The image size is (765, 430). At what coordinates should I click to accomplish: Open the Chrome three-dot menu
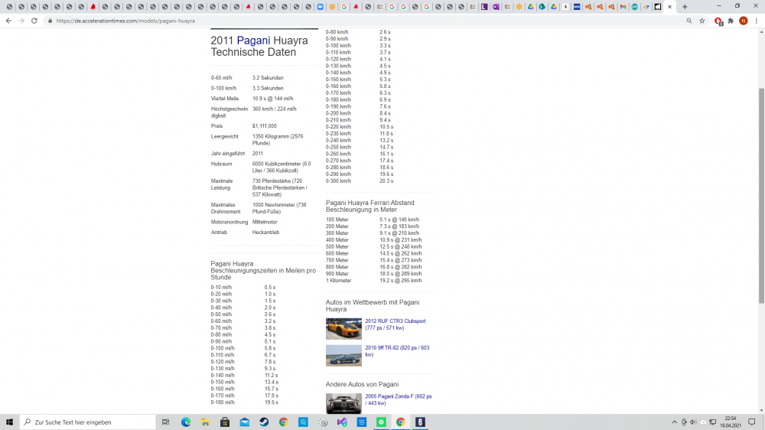(757, 21)
